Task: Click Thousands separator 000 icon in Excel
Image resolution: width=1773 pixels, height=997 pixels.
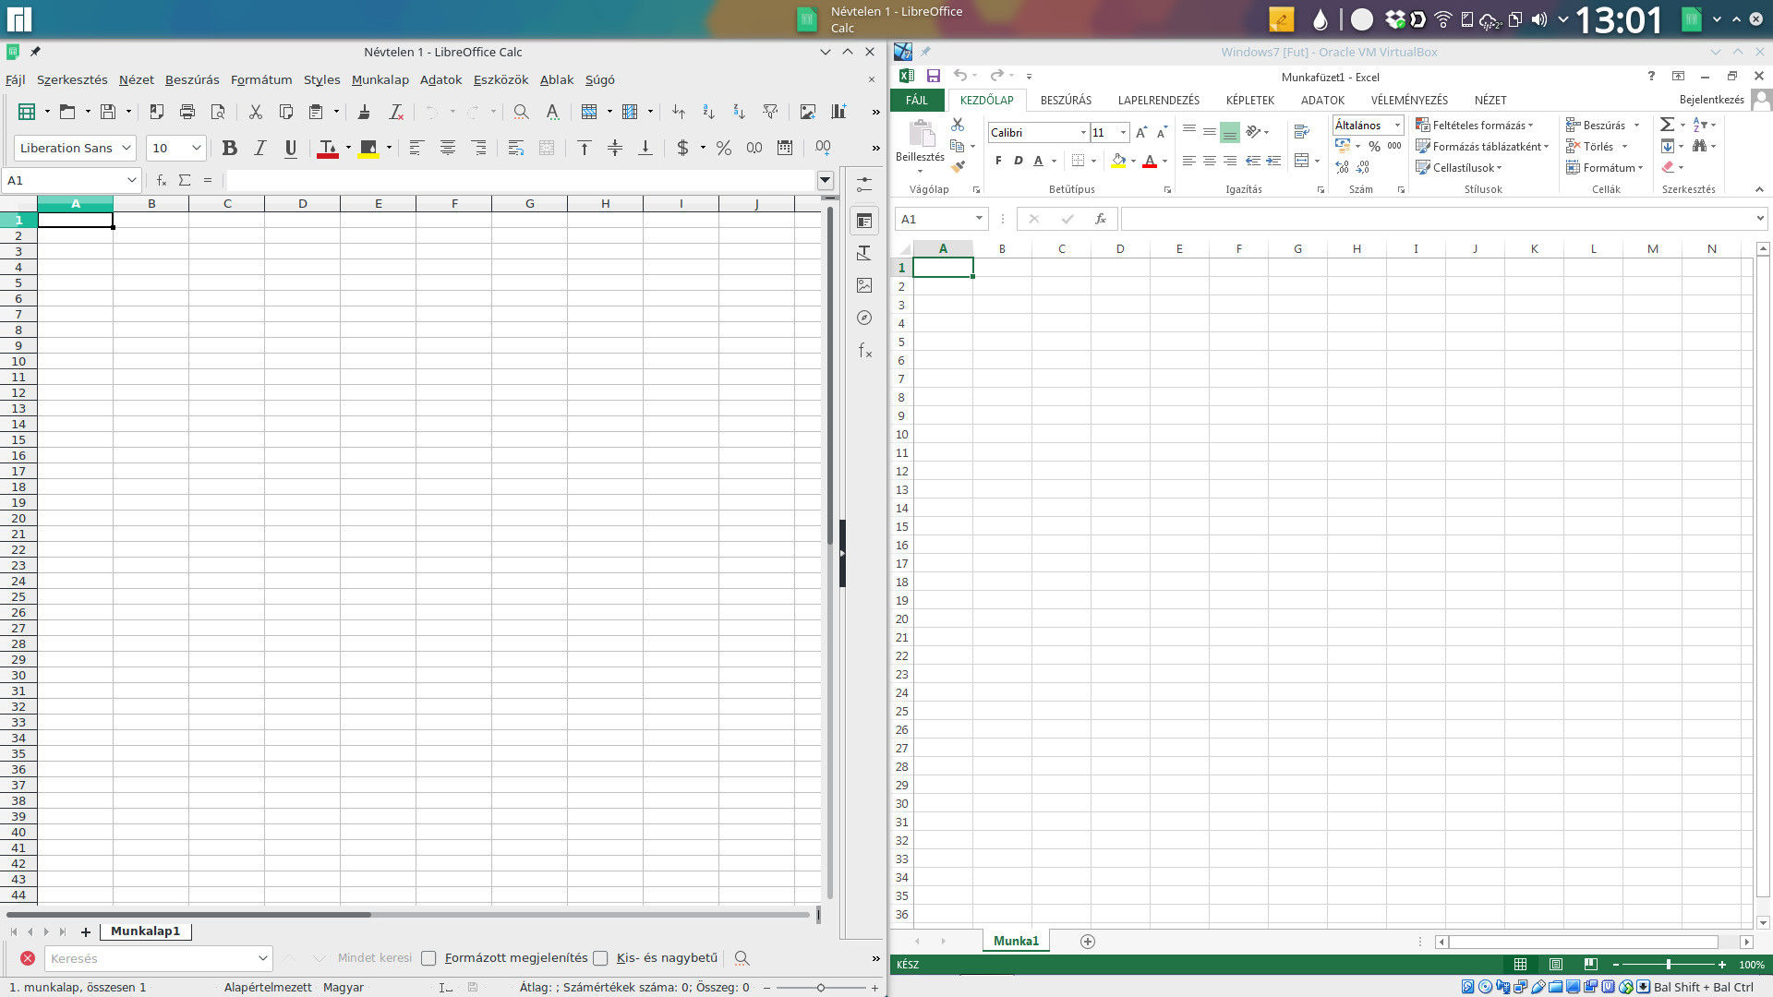Action: point(1394,146)
